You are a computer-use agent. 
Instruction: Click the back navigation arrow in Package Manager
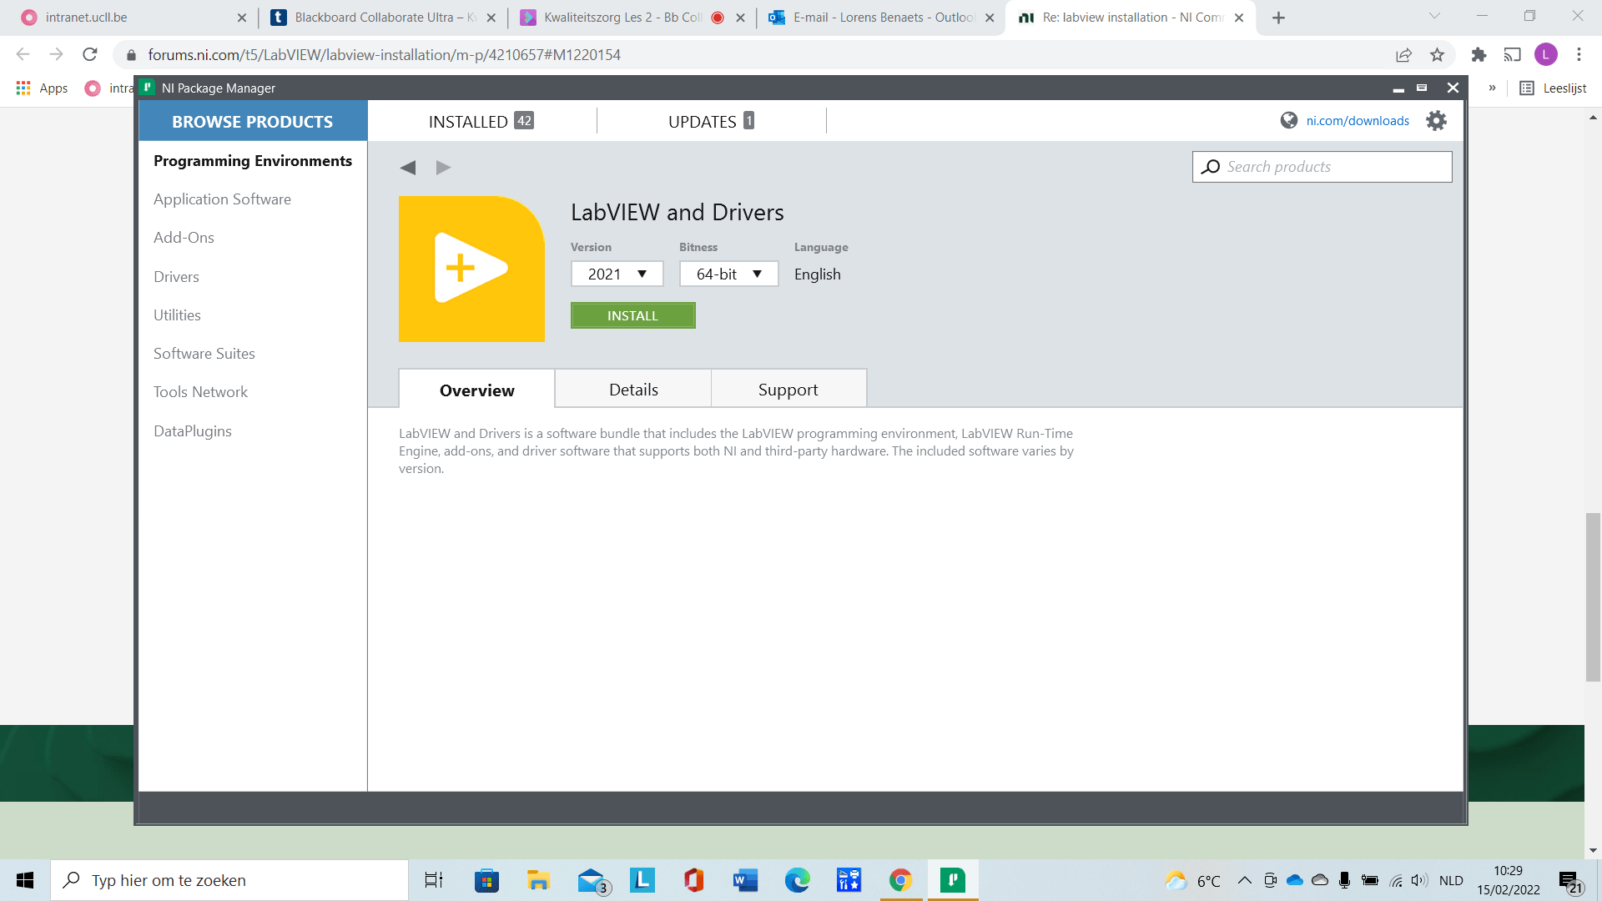408,167
